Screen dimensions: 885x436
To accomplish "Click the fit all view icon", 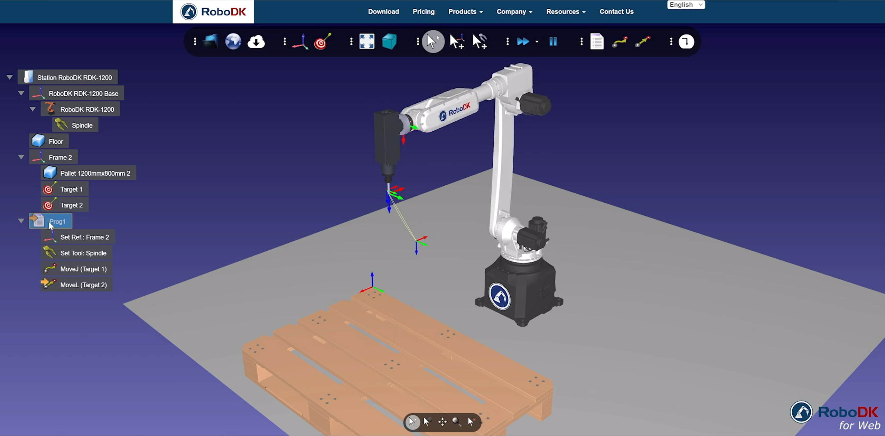I will pos(367,42).
